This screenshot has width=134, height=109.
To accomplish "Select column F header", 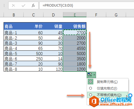I will coord(96,15).
